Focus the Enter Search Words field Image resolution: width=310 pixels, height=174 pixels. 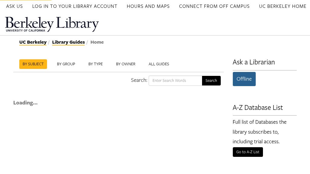(175, 81)
